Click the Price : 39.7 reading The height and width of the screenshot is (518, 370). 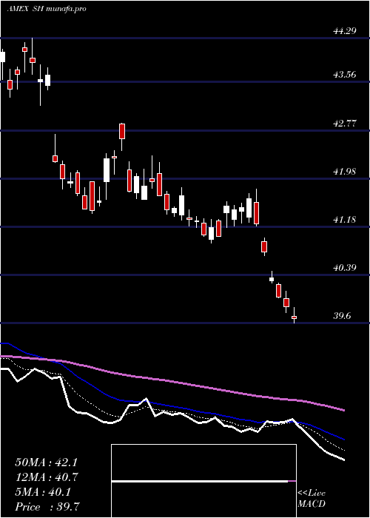click(47, 506)
